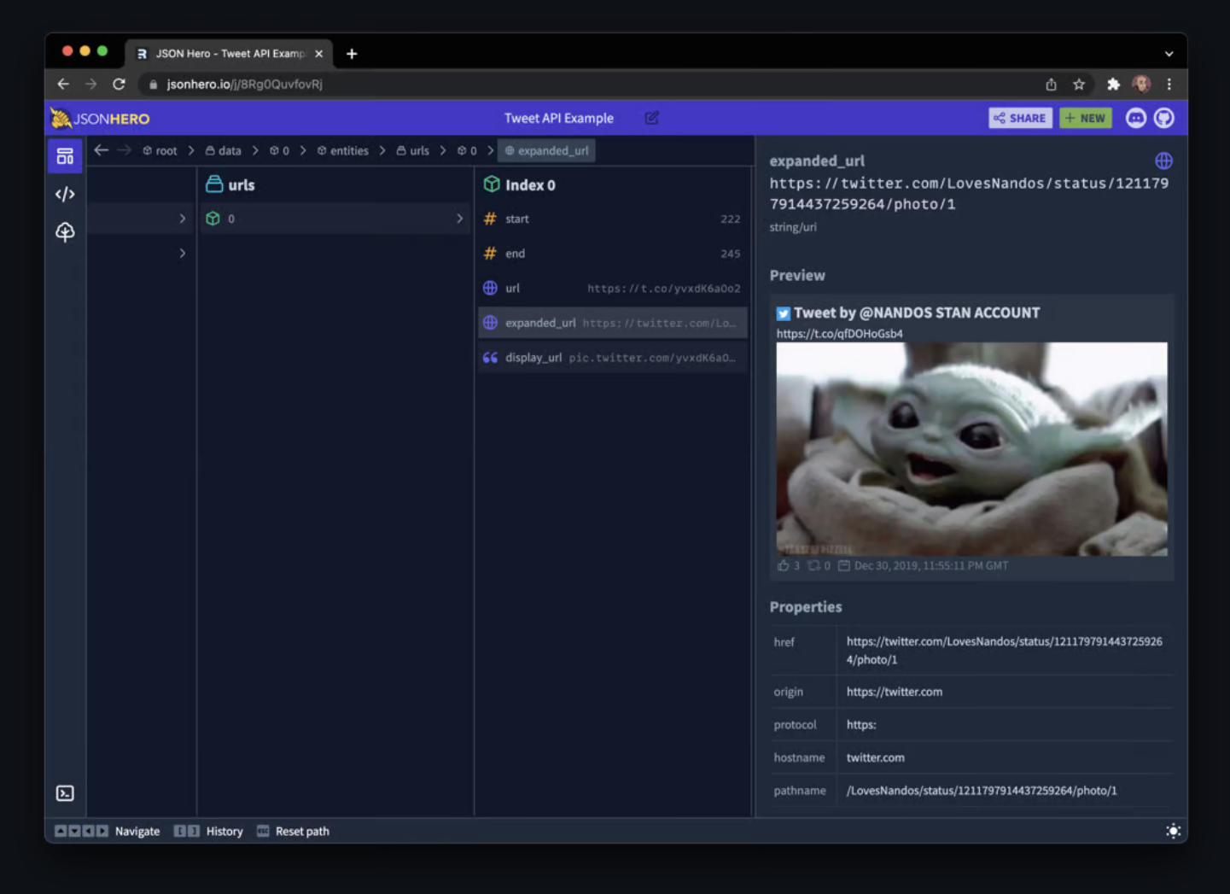Click the href property value
This screenshot has width=1230, height=894.
click(1004, 650)
